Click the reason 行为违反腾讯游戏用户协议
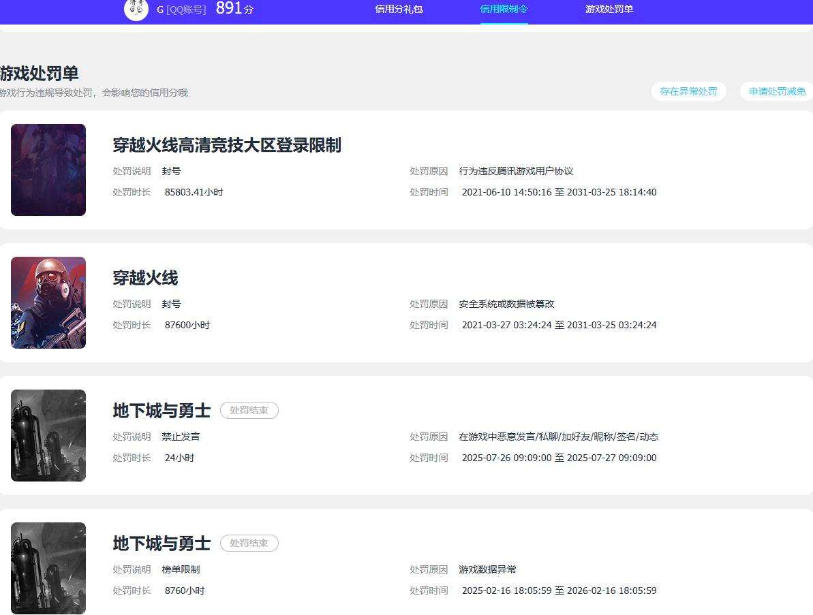 (516, 171)
